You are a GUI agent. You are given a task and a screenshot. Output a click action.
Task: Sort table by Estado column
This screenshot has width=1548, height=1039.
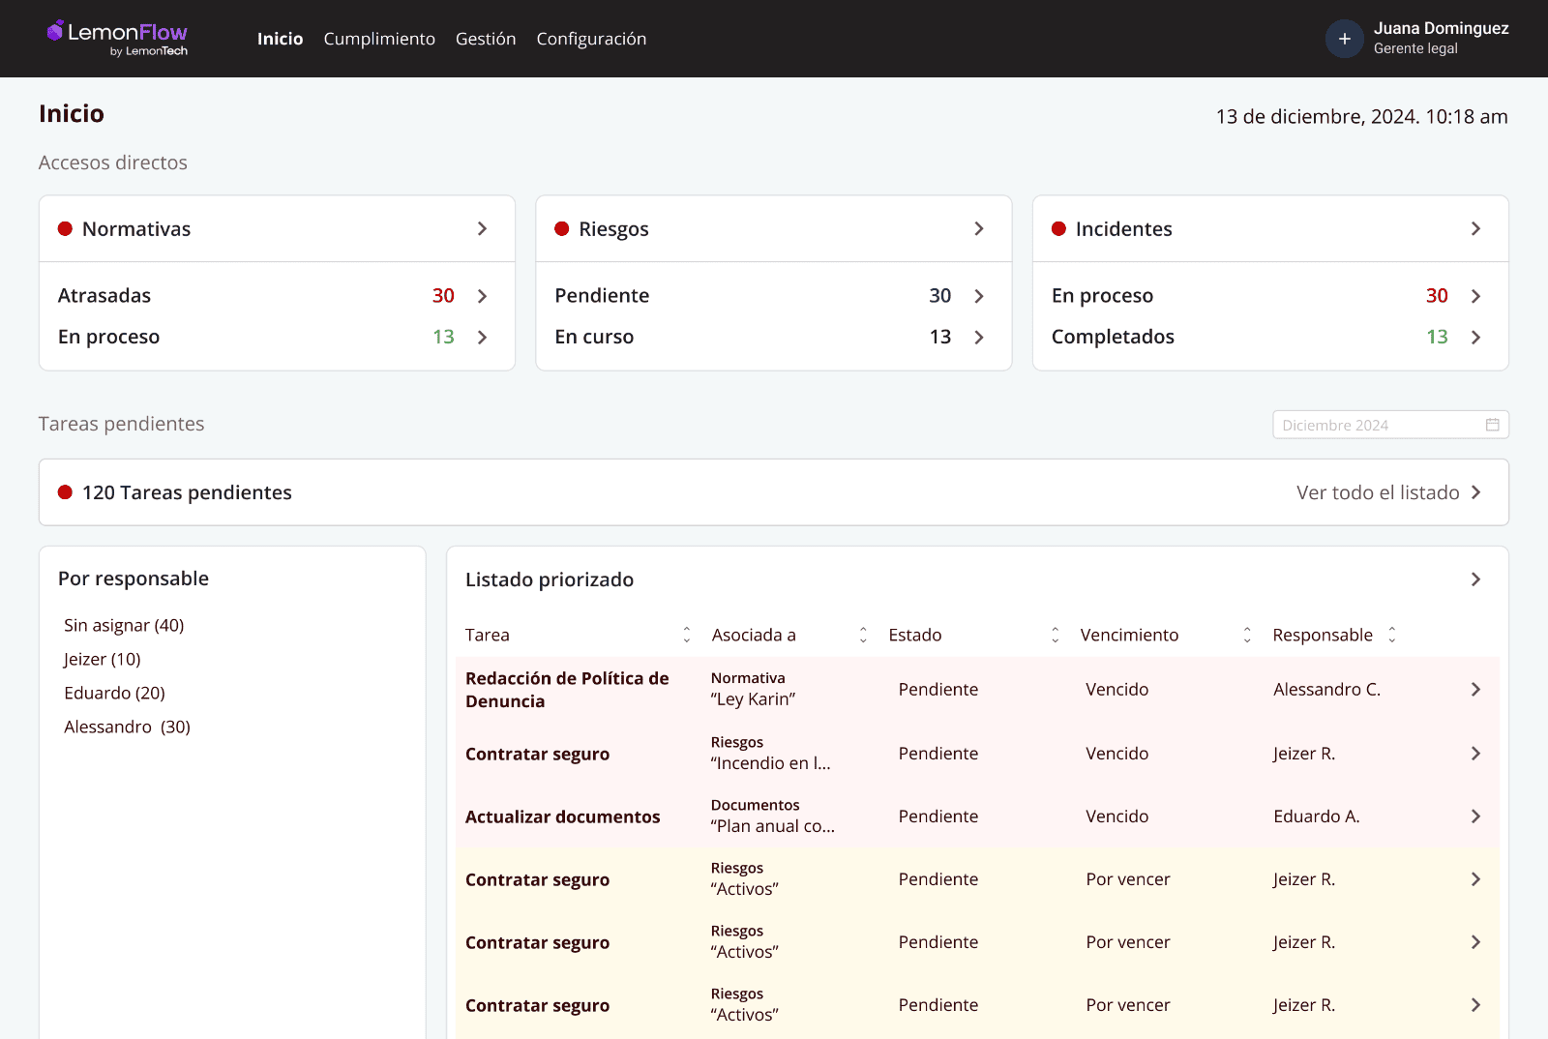pos(1055,635)
